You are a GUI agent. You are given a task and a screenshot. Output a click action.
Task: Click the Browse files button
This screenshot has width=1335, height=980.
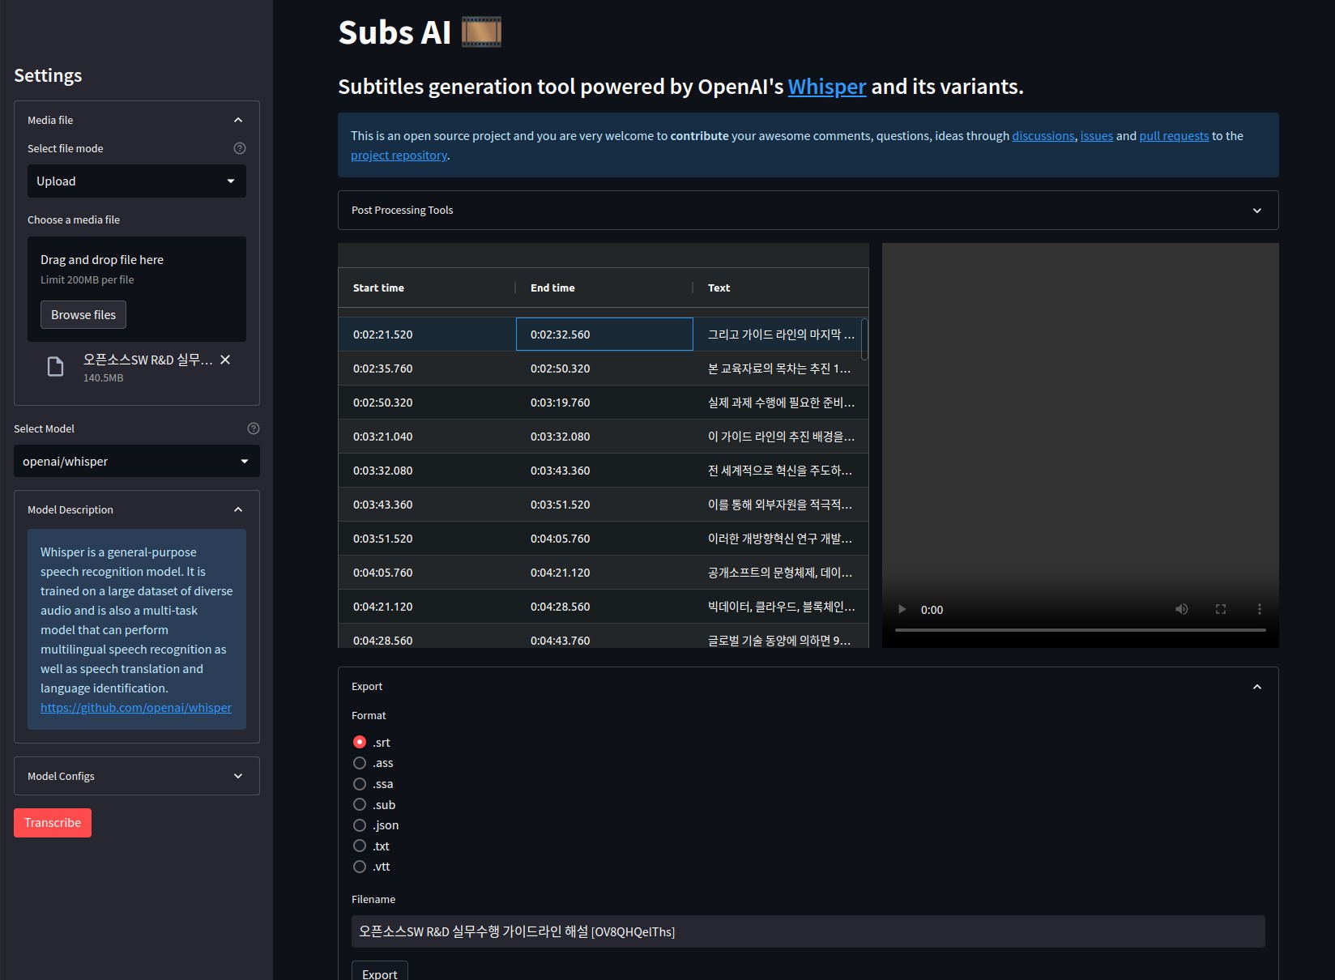[83, 315]
